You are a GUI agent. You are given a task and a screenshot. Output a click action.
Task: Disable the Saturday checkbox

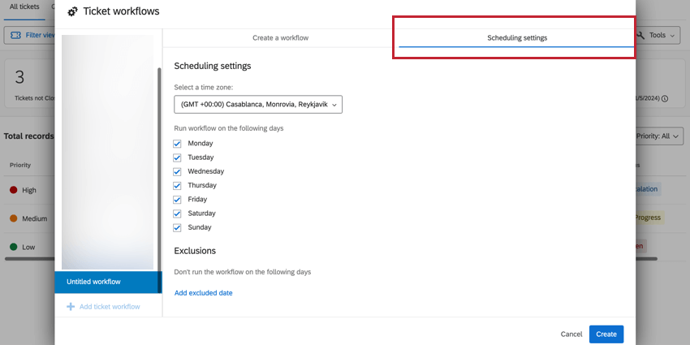(178, 213)
